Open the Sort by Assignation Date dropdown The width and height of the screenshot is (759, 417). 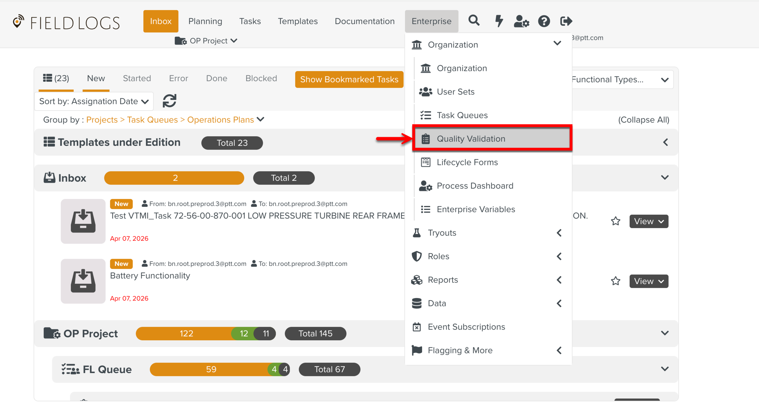[94, 101]
